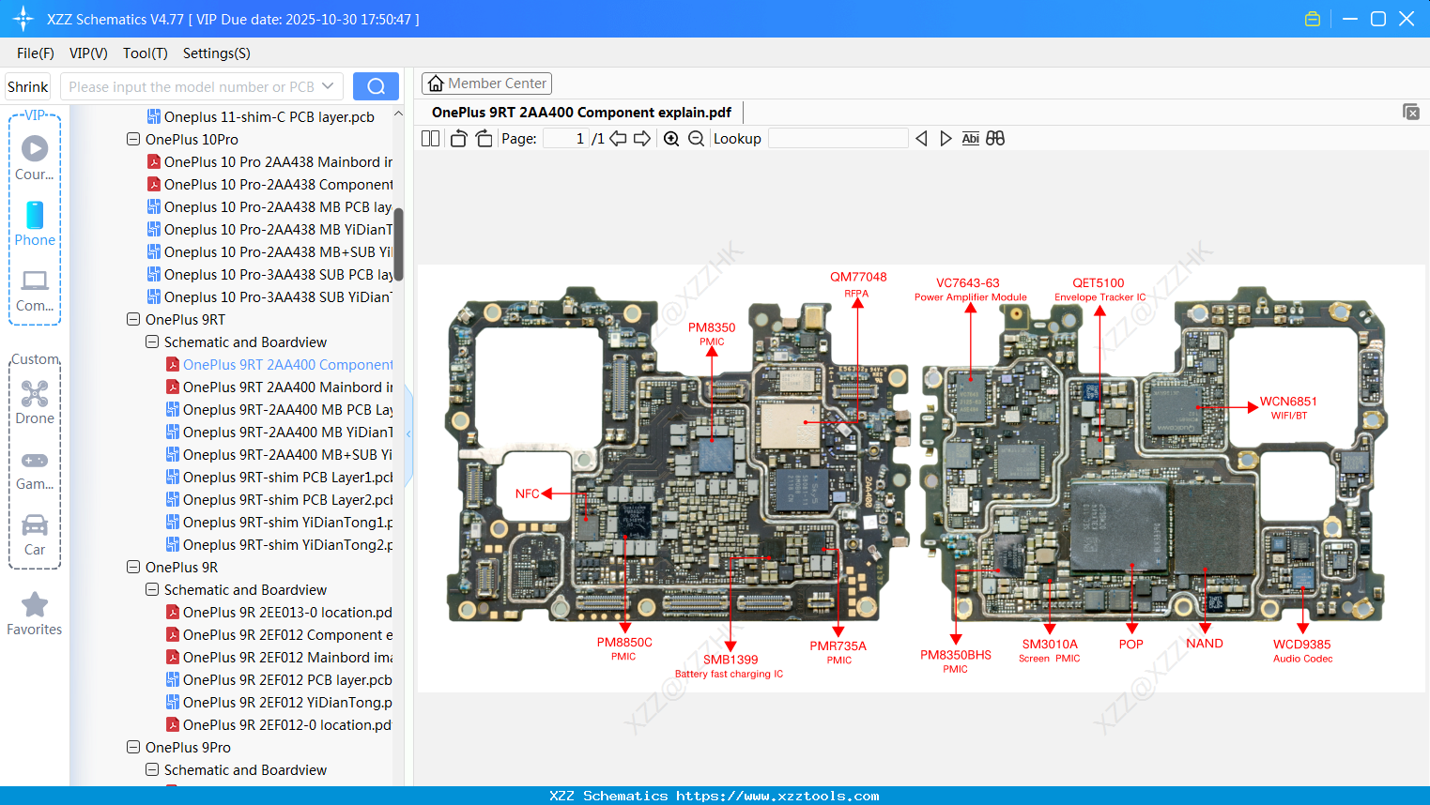Image resolution: width=1430 pixels, height=805 pixels.
Task: Click the Abi text-select toolbar icon
Action: 970,138
